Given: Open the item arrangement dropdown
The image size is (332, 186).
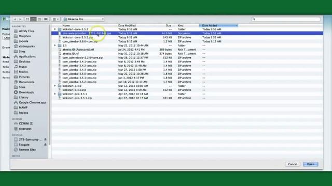Looking at the screenshot, I should 56,19.
